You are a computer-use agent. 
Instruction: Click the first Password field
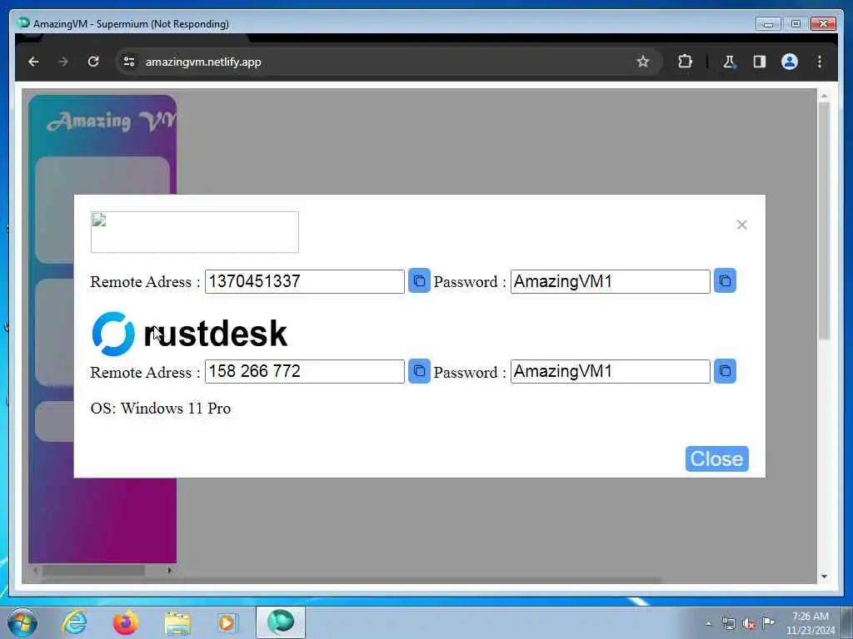pyautogui.click(x=611, y=281)
